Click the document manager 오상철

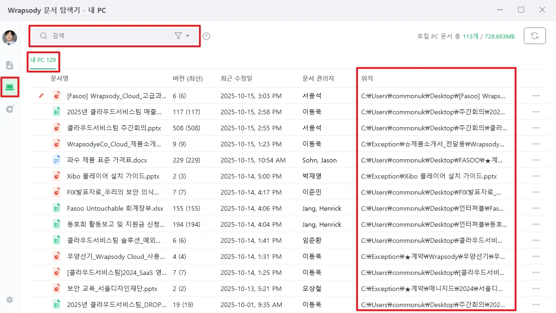click(x=312, y=289)
